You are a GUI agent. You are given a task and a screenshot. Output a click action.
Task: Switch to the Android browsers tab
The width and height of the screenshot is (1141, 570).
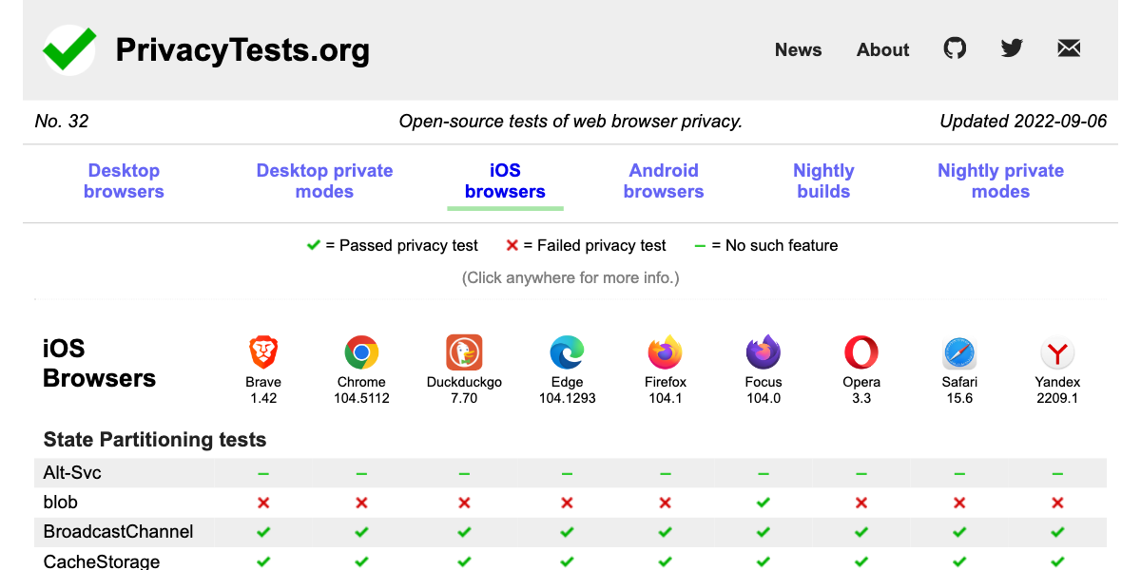coord(664,180)
